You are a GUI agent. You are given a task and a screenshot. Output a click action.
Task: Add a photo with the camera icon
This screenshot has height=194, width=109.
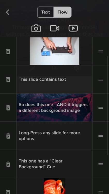click(x=36, y=28)
